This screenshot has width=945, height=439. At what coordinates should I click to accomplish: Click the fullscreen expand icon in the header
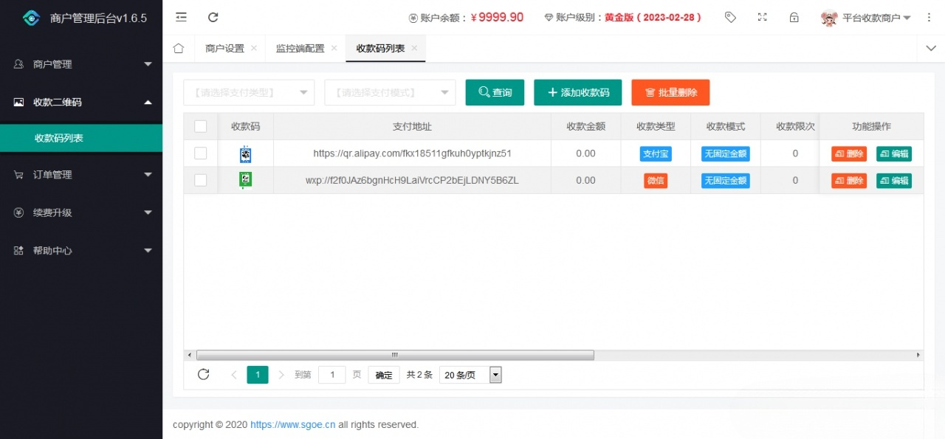click(763, 17)
